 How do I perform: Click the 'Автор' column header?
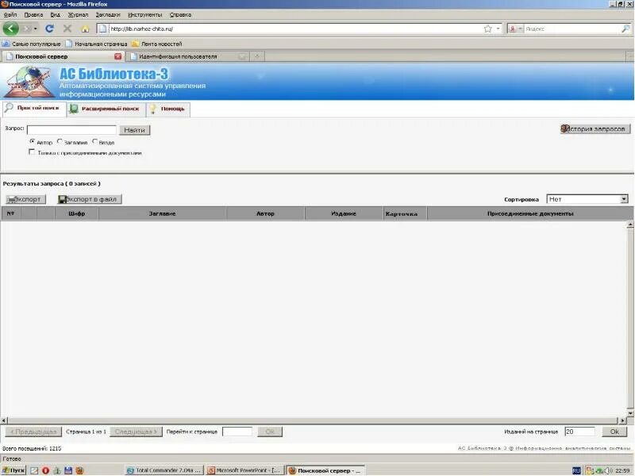tap(265, 213)
